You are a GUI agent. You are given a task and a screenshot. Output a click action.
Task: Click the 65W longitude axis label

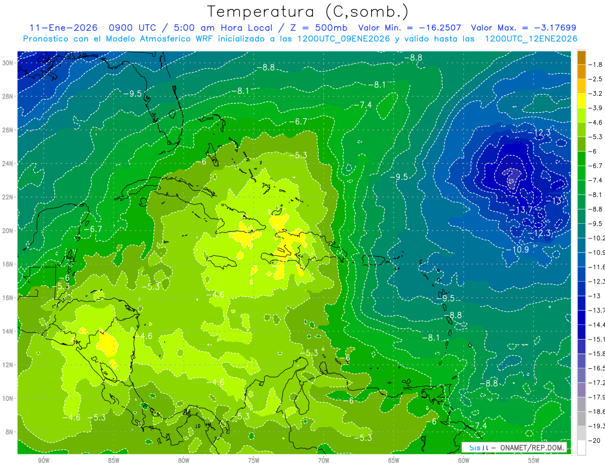394,460
